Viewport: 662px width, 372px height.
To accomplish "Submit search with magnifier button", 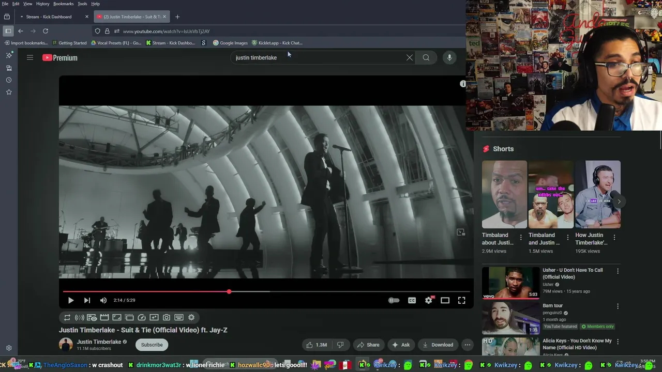I will (426, 58).
